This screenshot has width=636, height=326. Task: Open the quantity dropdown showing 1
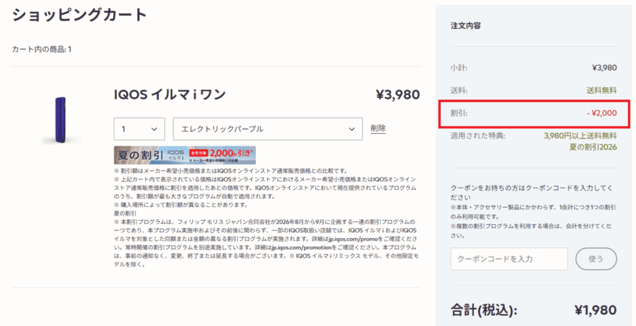click(139, 129)
